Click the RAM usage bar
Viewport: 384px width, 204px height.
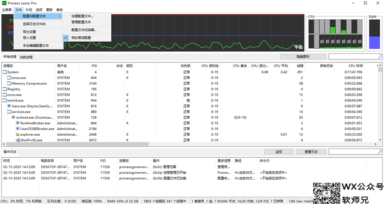click(374, 34)
